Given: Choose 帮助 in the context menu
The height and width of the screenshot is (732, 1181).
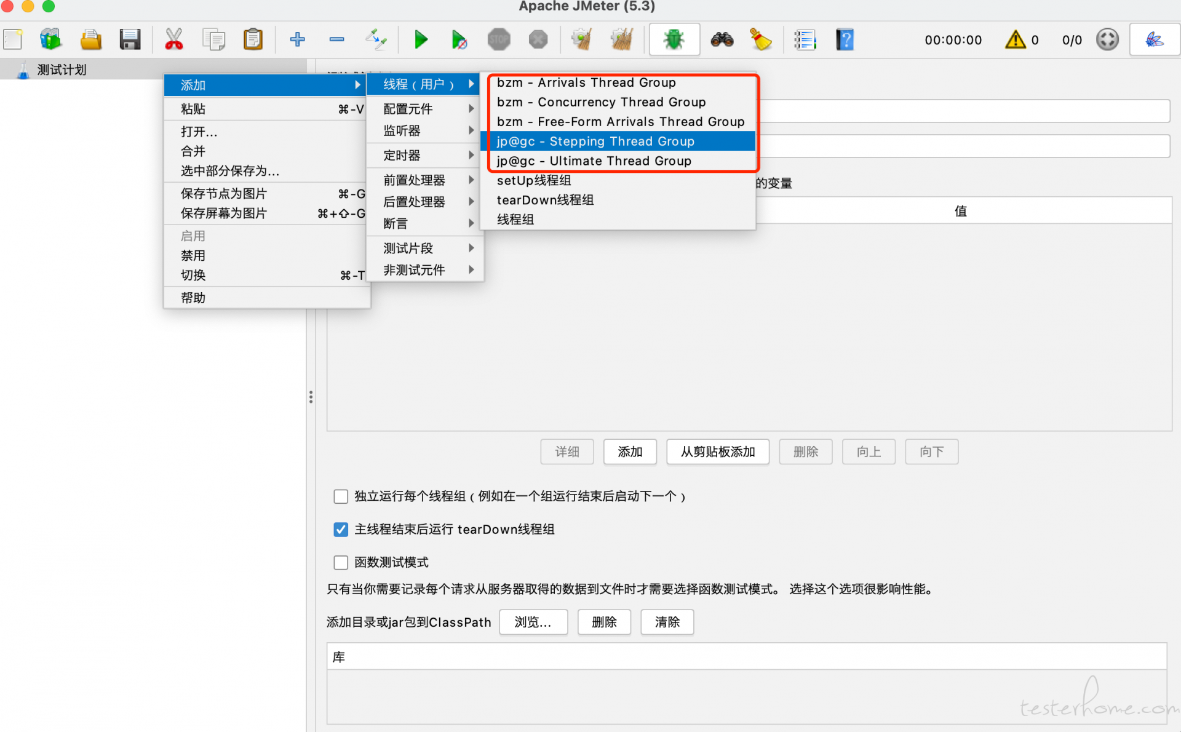Looking at the screenshot, I should click(266, 298).
